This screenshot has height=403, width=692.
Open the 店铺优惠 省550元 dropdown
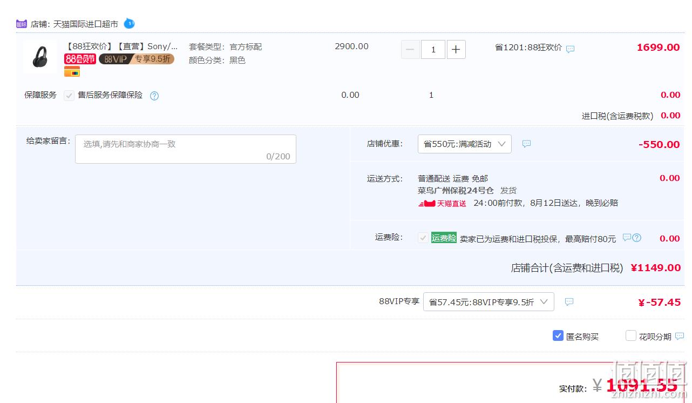point(465,144)
